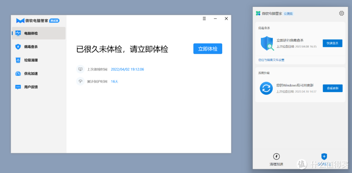The height and width of the screenshot is (173, 352).
Task: Run a quick scan with 快速查杀
Action: pyautogui.click(x=332, y=43)
